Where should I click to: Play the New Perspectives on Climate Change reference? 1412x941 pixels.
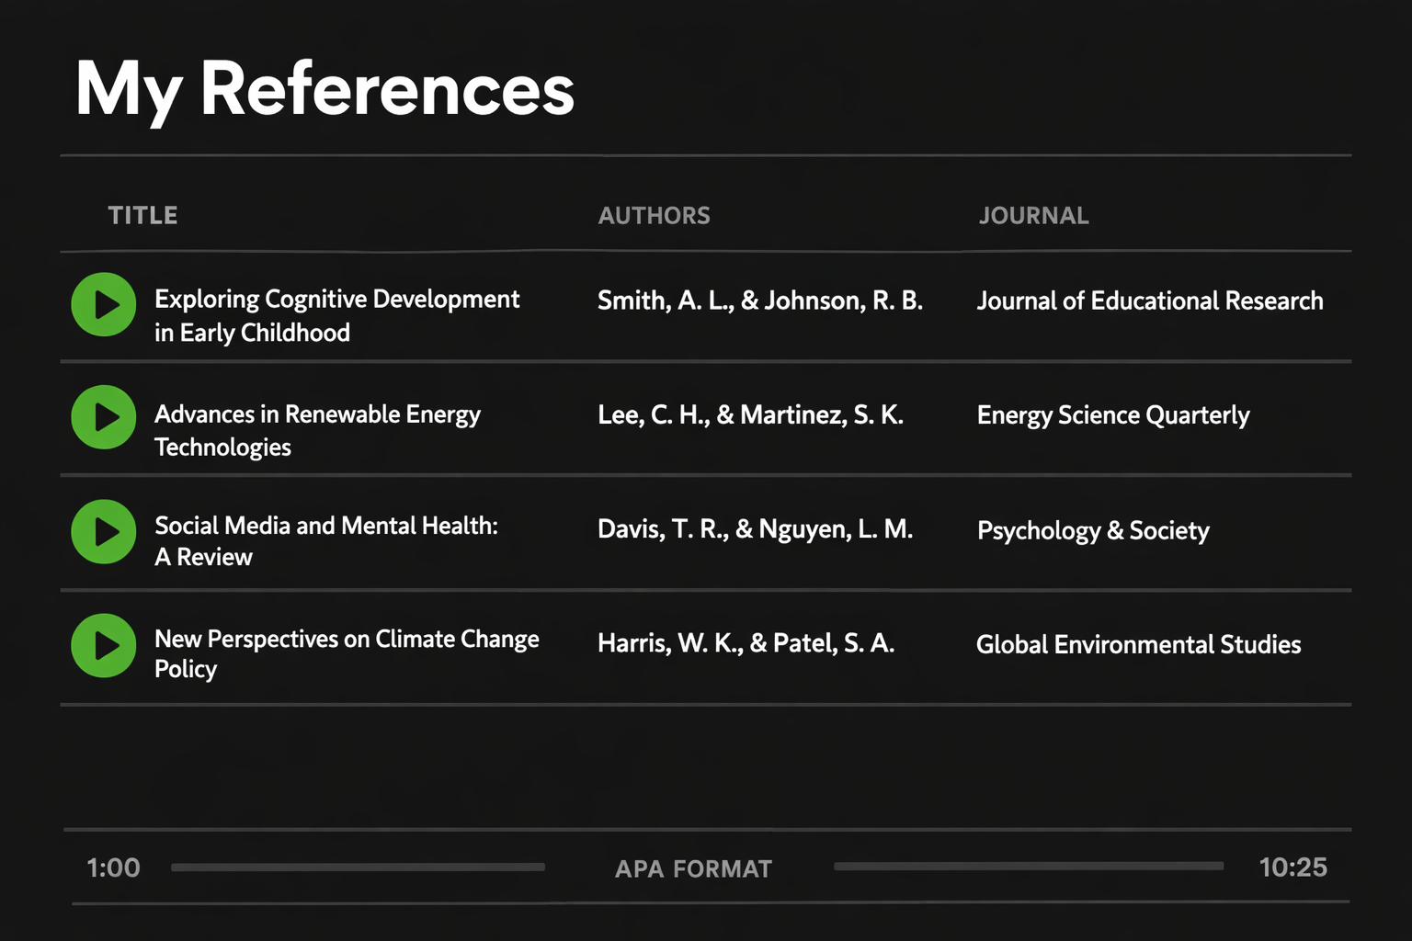pyautogui.click(x=104, y=645)
